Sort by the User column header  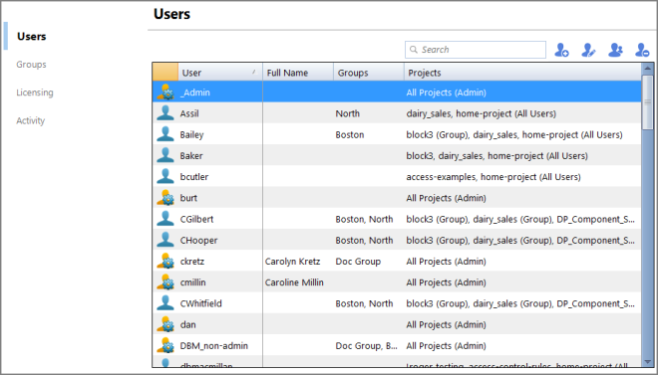(220, 73)
